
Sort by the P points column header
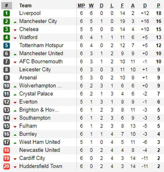tap(159, 5)
